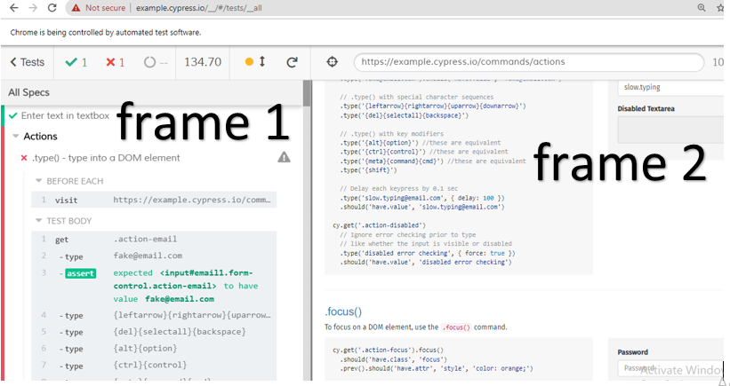Reload the page in Chrome
The height and width of the screenshot is (386, 730).
coord(52,7)
